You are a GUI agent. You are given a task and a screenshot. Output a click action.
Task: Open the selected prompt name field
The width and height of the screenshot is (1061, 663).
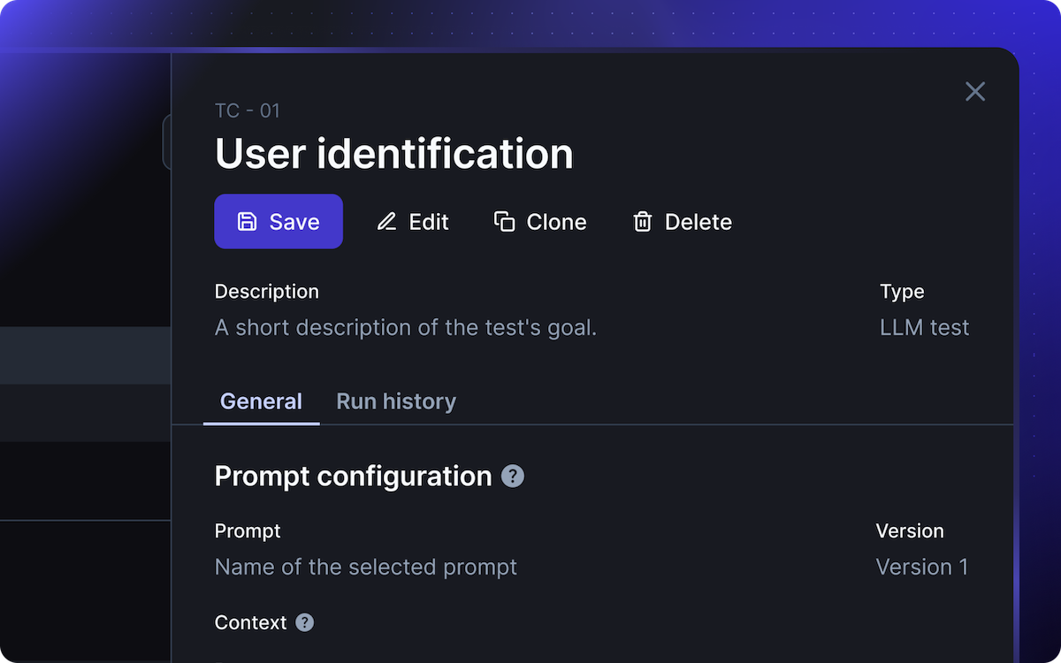pyautogui.click(x=365, y=567)
